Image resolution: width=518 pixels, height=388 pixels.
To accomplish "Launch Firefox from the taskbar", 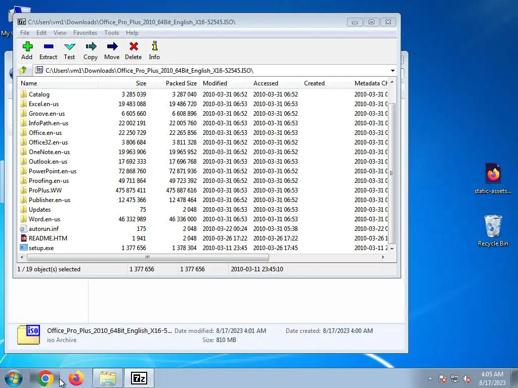I will (x=76, y=378).
